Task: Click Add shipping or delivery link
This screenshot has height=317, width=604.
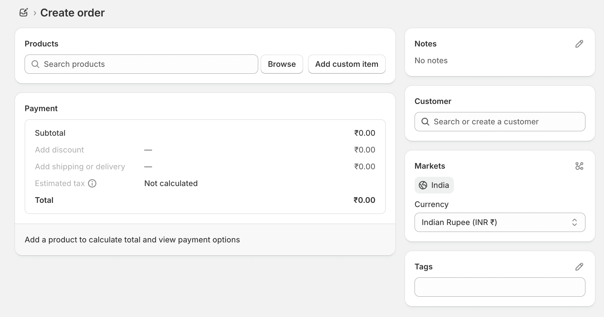Action: [x=80, y=167]
